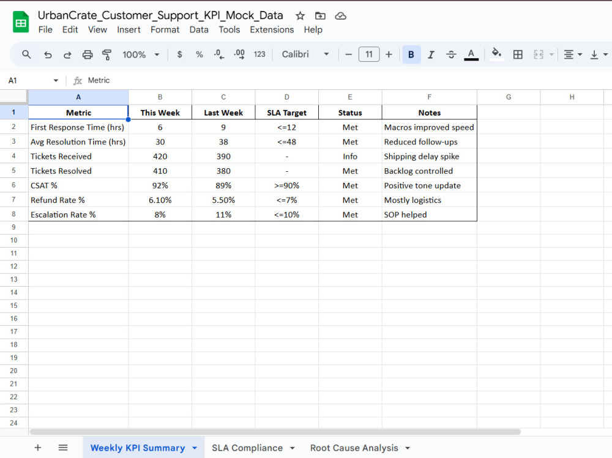Open the Insert menu
The width and height of the screenshot is (612, 458).
tap(129, 29)
